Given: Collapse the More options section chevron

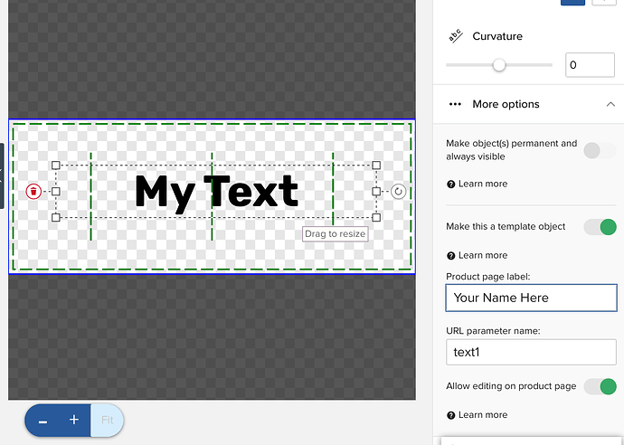Looking at the screenshot, I should (610, 104).
